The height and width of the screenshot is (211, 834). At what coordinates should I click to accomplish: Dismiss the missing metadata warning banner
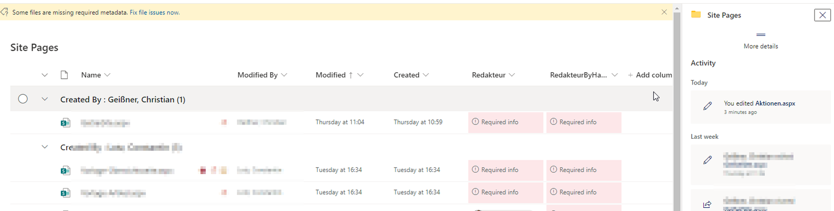pos(664,12)
